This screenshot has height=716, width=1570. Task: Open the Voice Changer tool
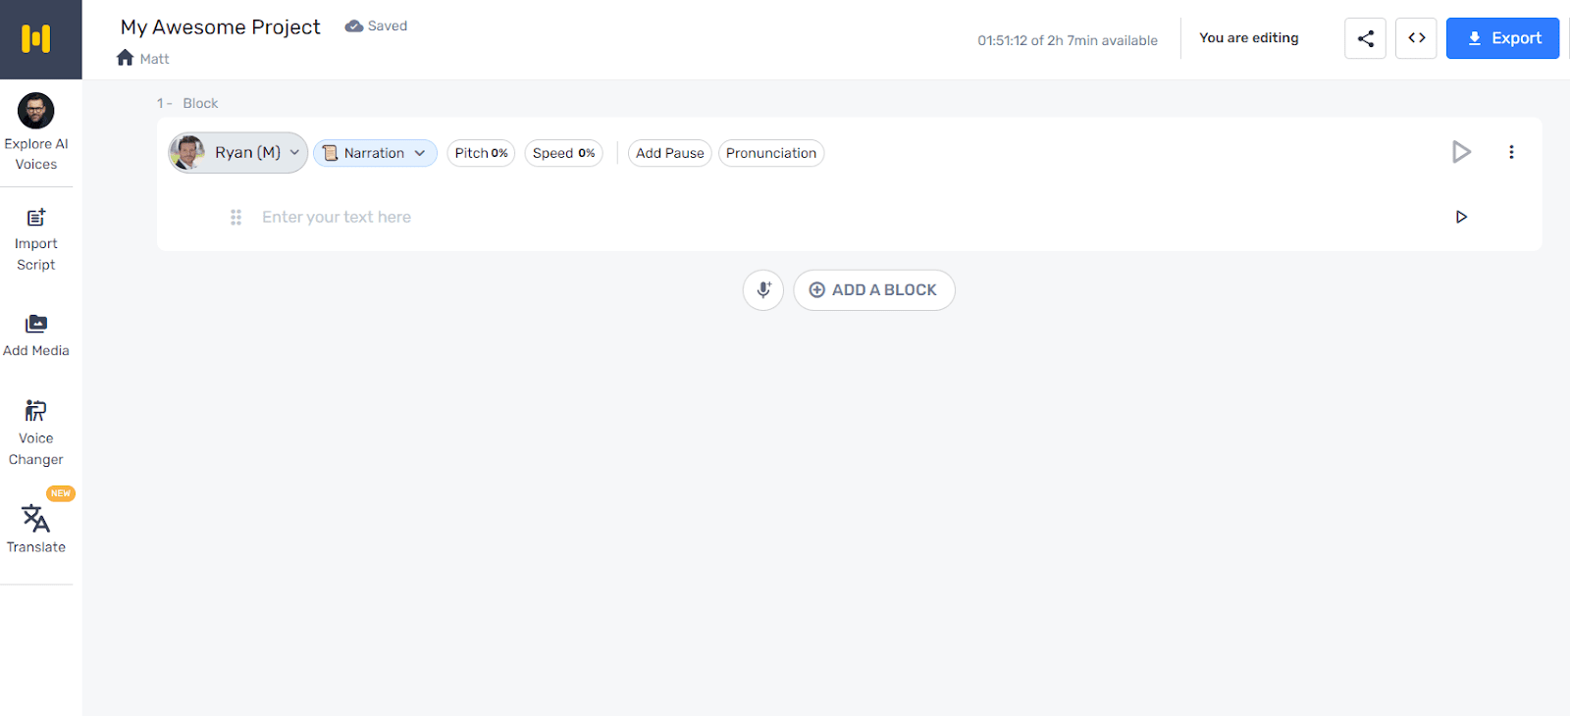coord(36,433)
